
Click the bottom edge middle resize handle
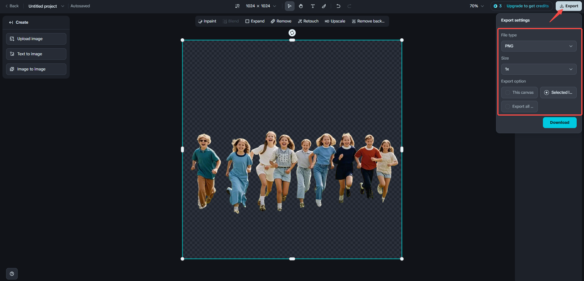click(292, 259)
